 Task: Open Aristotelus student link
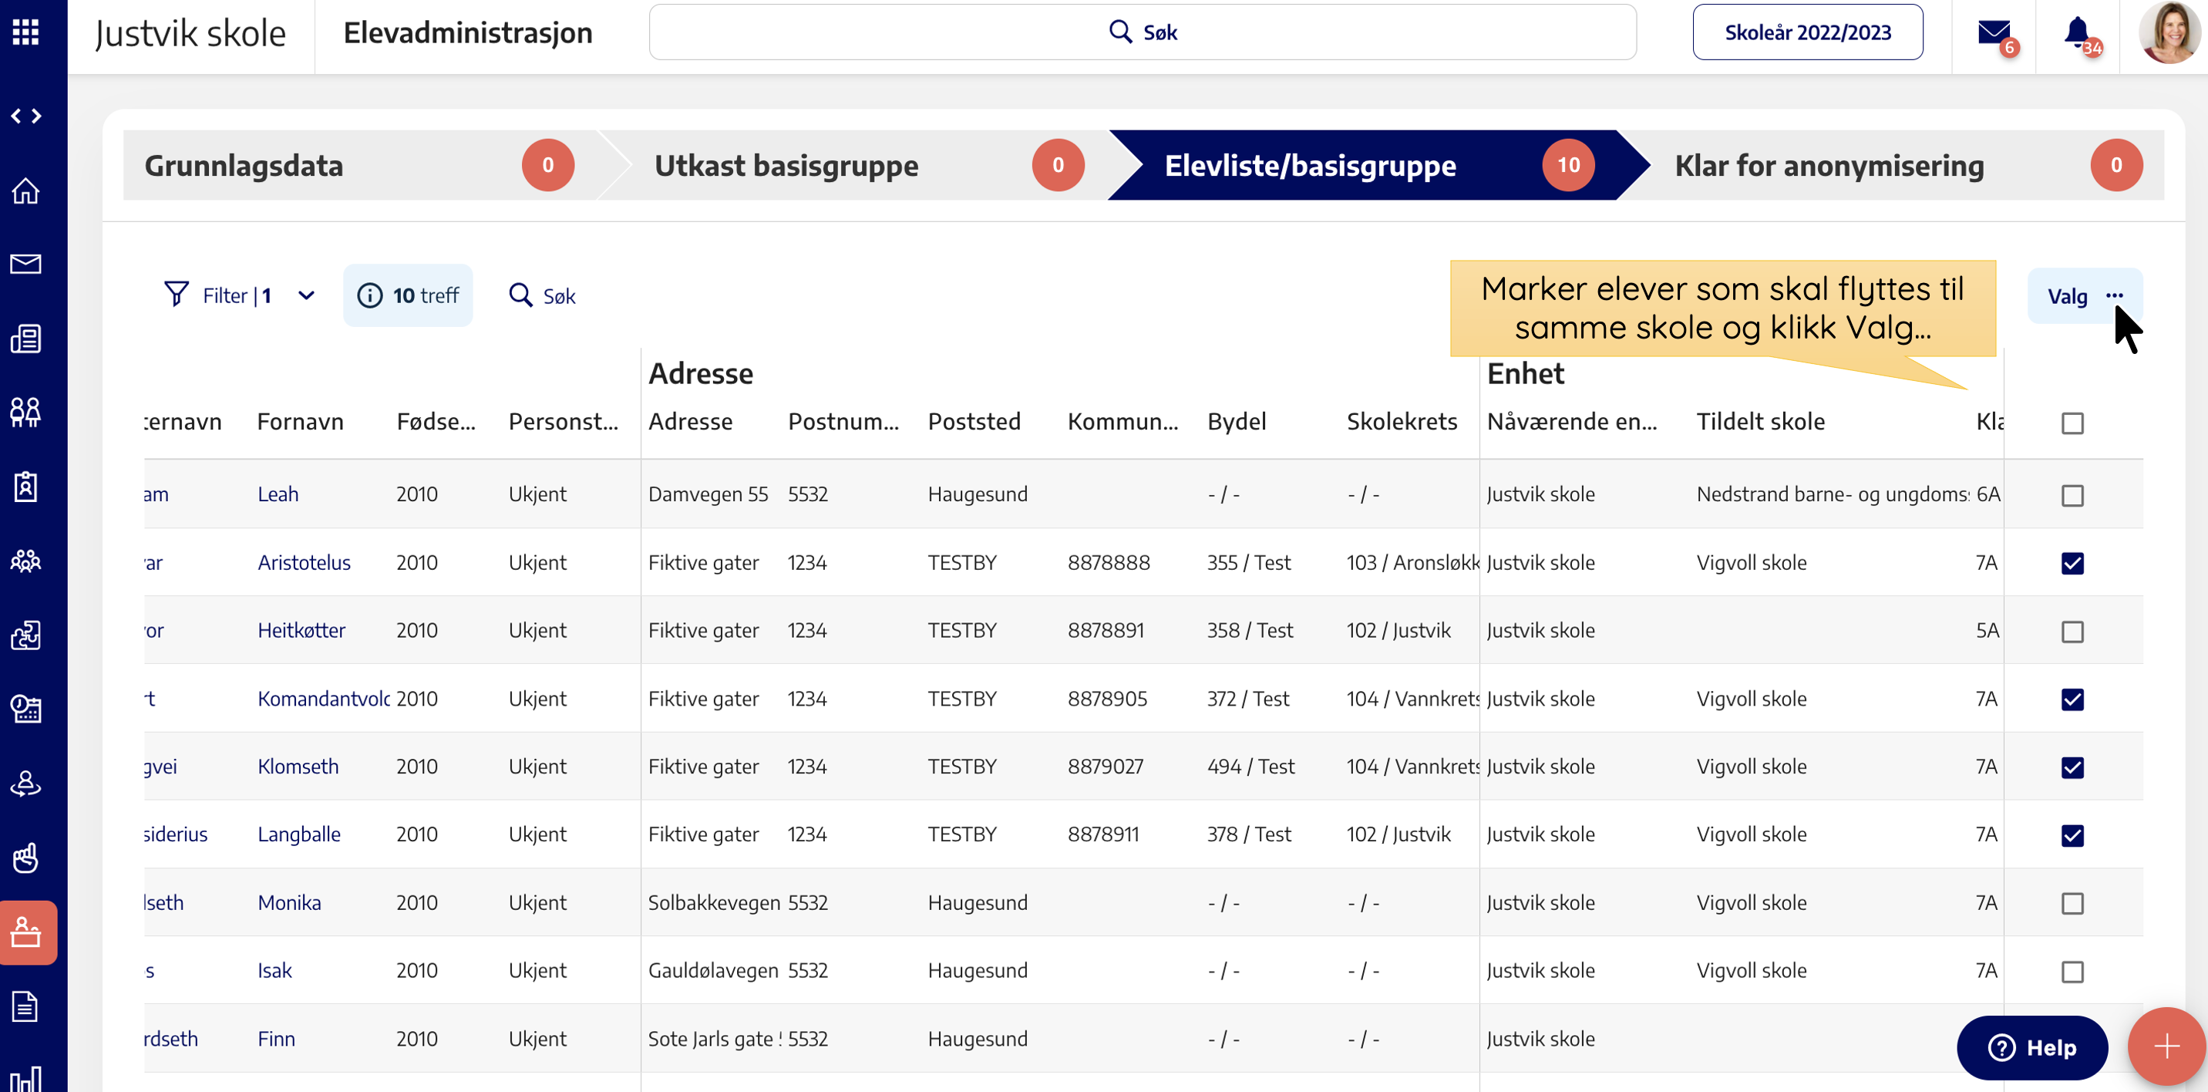[305, 562]
